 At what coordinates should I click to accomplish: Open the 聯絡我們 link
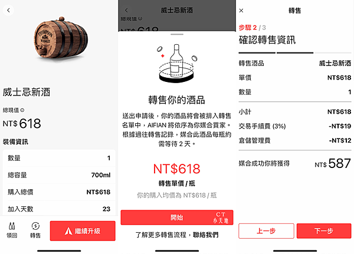point(206,235)
